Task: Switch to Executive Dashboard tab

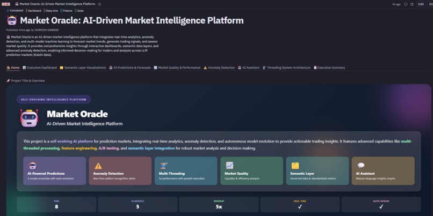Action: (x=40, y=68)
